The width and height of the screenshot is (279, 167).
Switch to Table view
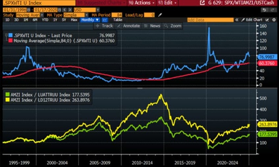point(118,20)
